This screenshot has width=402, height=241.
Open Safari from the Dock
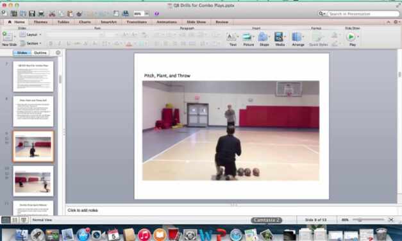coord(236,235)
